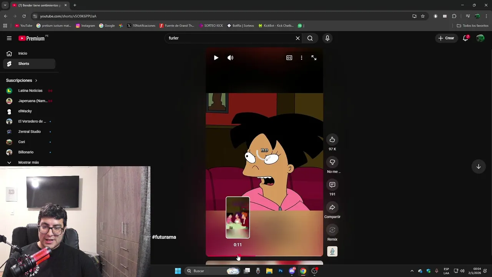Run the search with magnifier button
This screenshot has height=277, width=492.
click(x=310, y=38)
